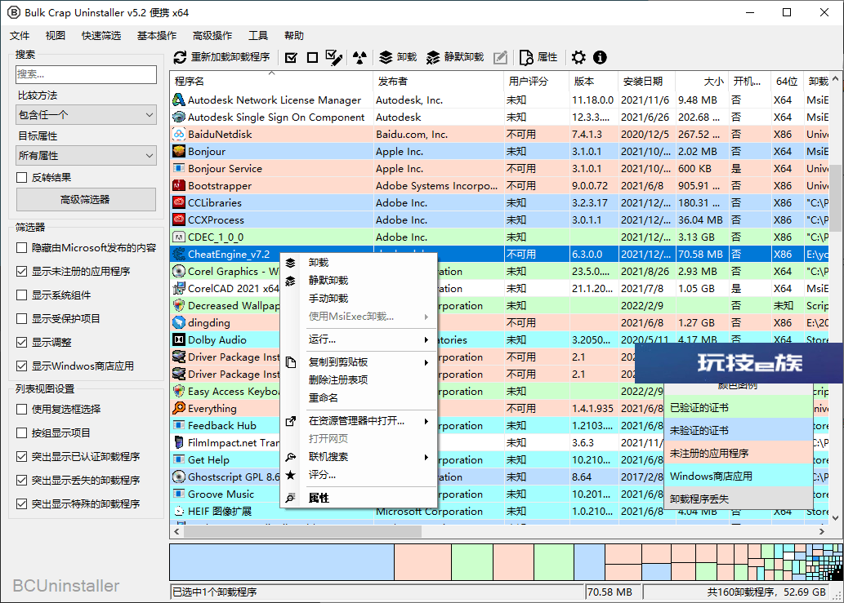Click the invert selection toolbar icon
The height and width of the screenshot is (603, 844).
334,57
